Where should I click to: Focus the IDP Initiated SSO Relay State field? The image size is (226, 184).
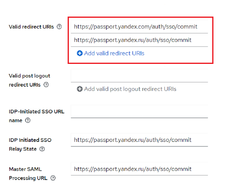tap(139, 140)
